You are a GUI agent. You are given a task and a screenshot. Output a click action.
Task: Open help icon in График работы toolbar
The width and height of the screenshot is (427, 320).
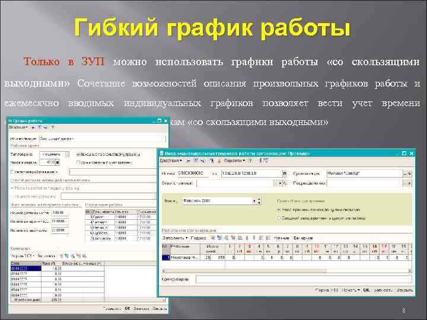(x=53, y=127)
